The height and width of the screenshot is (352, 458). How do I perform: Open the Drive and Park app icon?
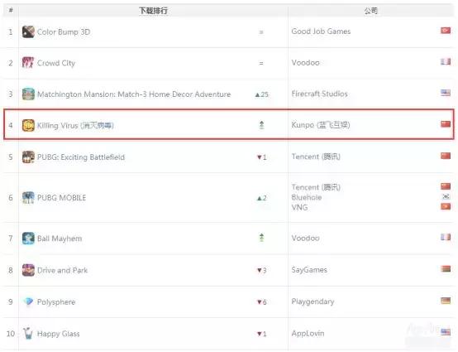(28, 270)
